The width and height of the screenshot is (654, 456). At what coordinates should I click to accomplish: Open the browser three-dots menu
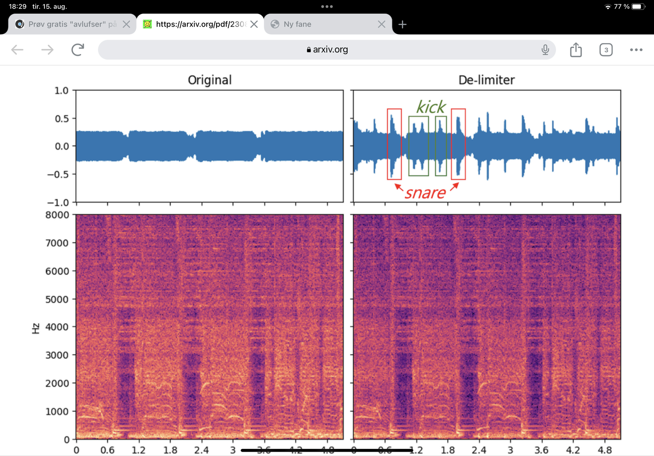click(x=636, y=50)
